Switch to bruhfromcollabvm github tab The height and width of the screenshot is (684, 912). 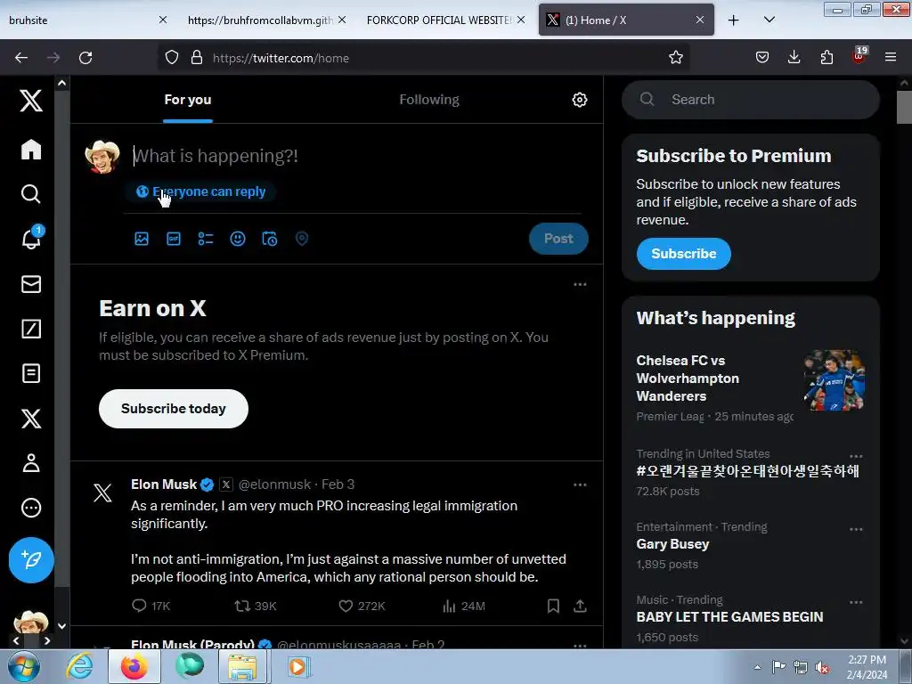pos(260,20)
